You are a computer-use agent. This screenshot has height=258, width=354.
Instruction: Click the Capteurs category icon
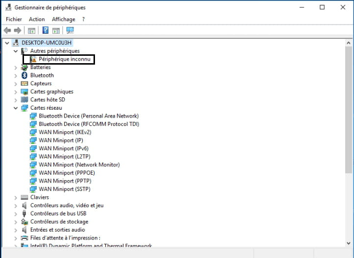(x=24, y=84)
